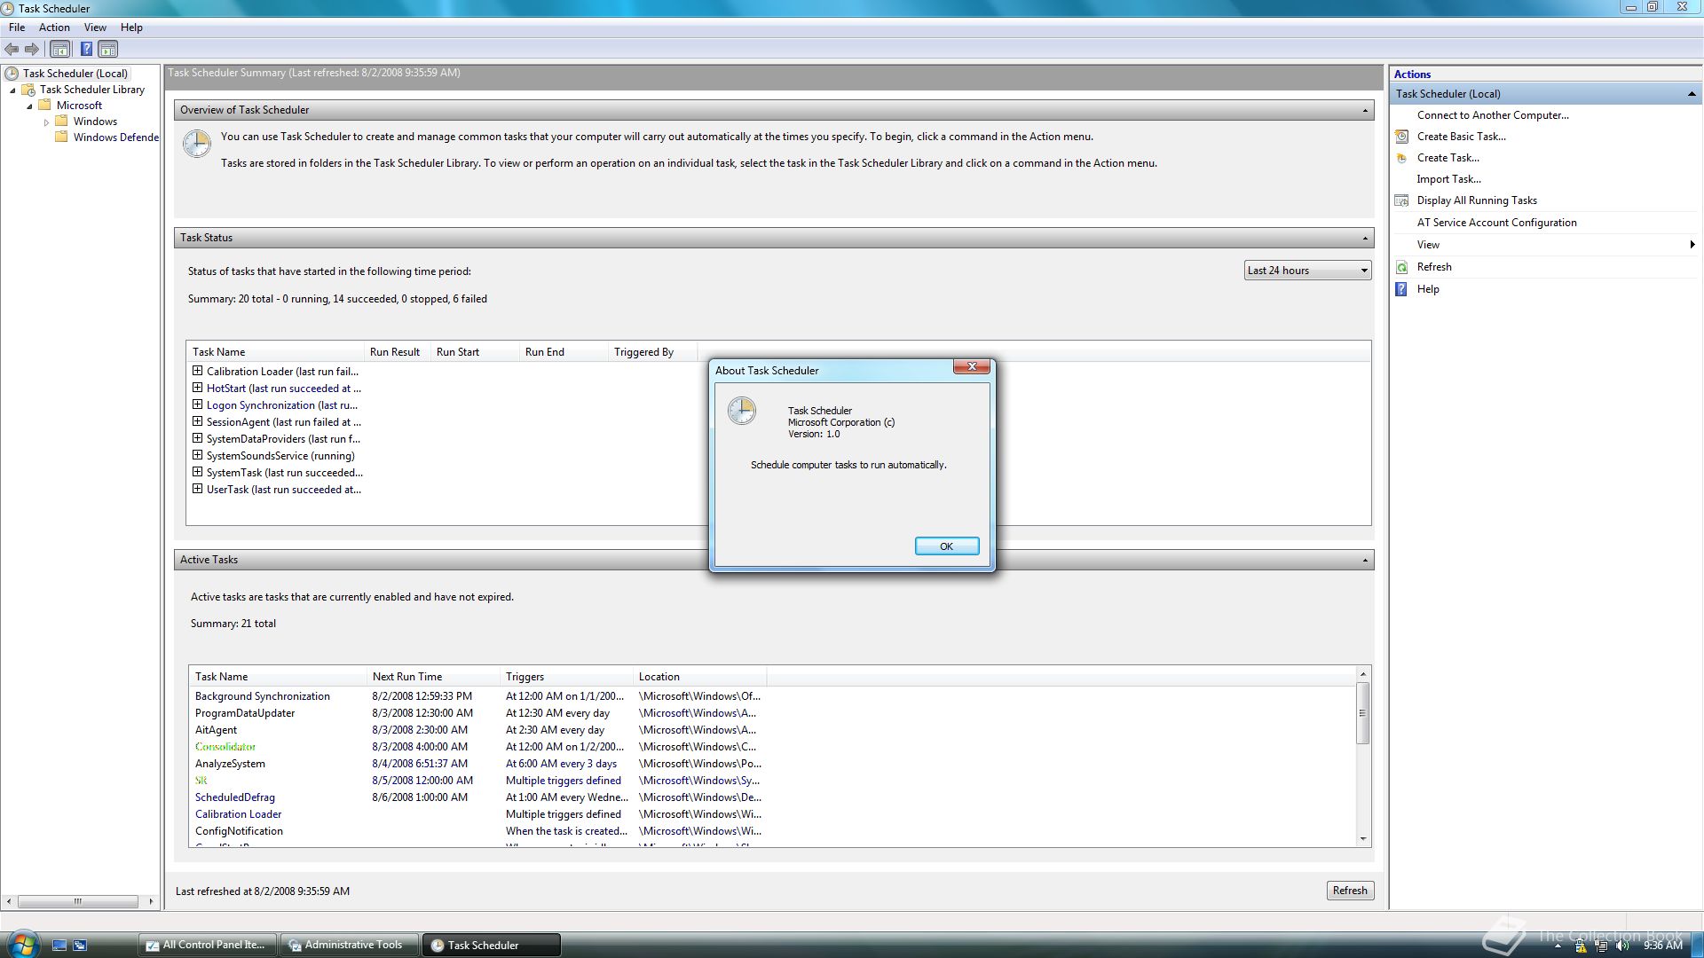Expand the HotStart task status row
Viewport: 1704px width, 958px height.
coord(197,388)
